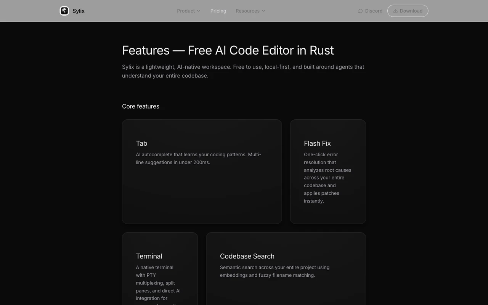Screen dimensions: 488x305
Task: Select the Tab feature card heading
Action: [141, 143]
